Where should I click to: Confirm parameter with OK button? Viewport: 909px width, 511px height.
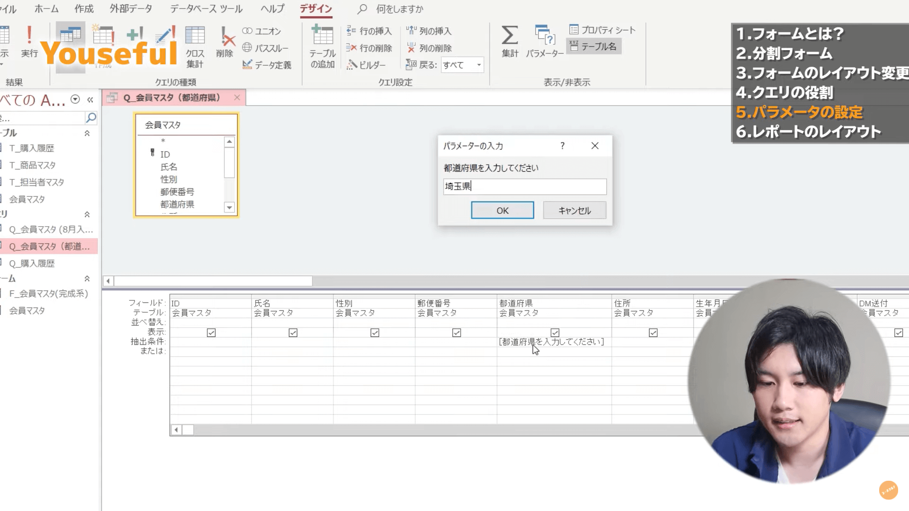(x=502, y=211)
